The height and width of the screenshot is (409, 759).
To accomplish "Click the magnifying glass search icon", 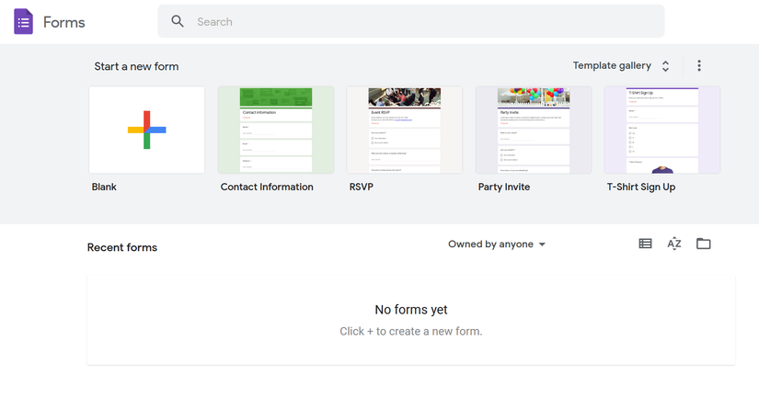I will point(178,21).
